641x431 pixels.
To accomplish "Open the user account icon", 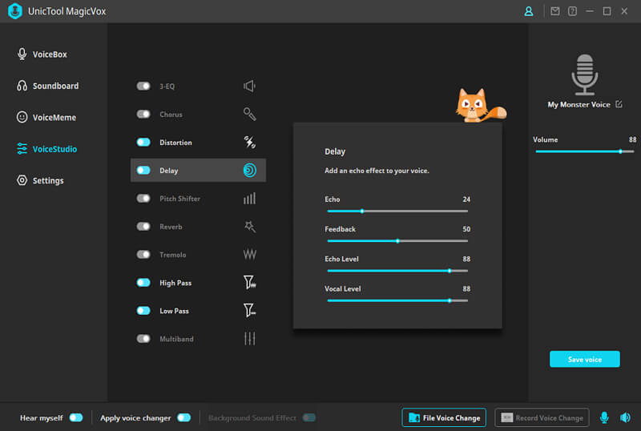I will point(529,11).
